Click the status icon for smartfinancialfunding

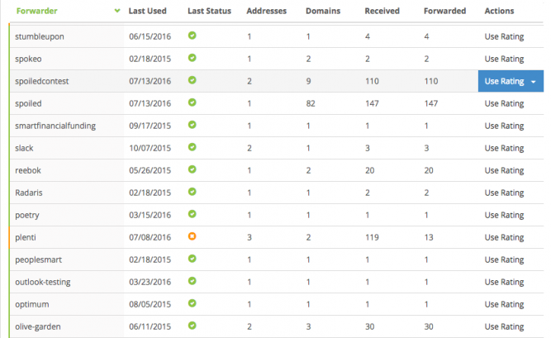click(x=192, y=125)
